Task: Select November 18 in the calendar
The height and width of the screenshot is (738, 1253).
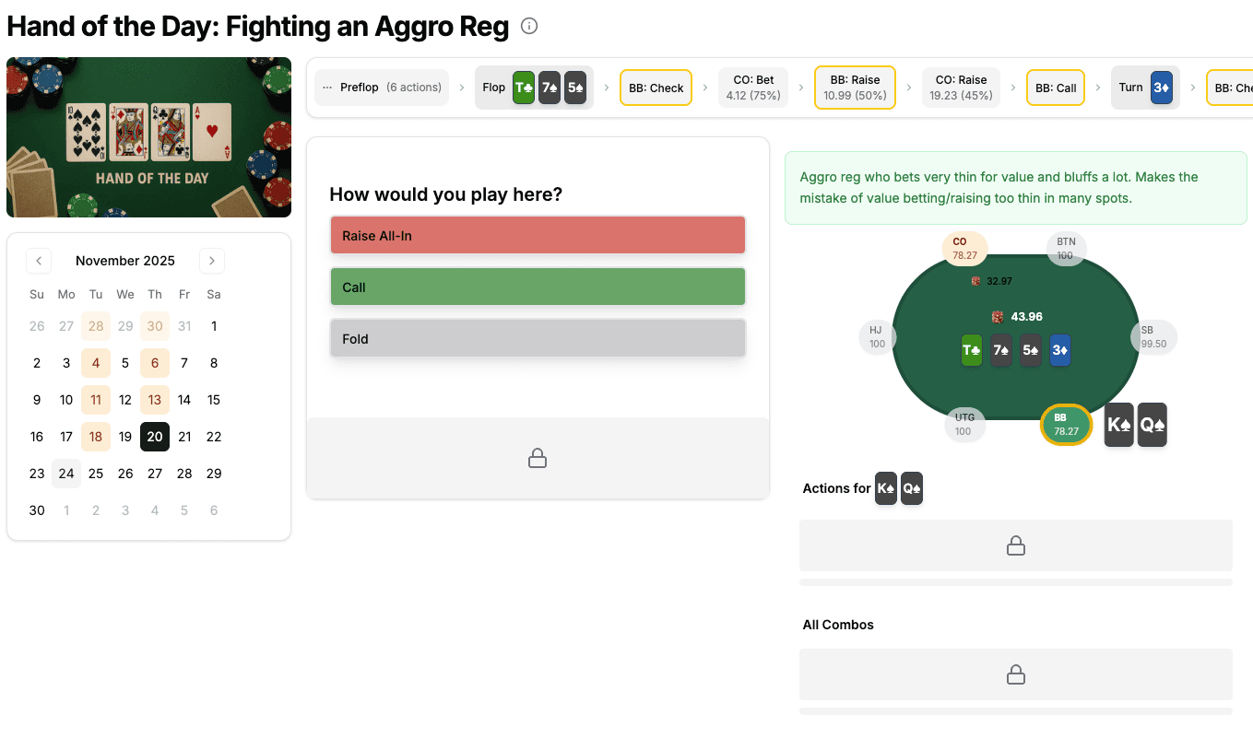Action: point(96,437)
